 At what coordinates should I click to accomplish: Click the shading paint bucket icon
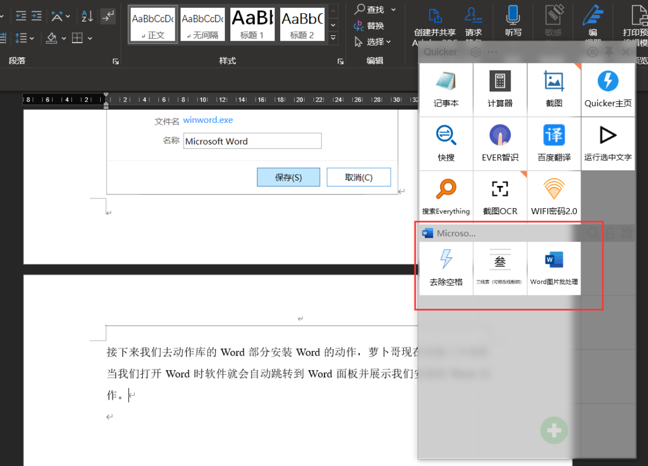[52, 38]
